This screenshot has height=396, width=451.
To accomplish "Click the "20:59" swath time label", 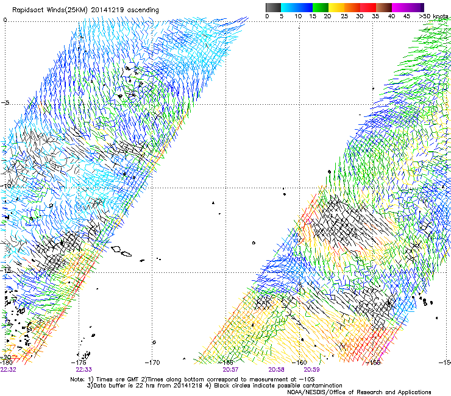I will click(x=312, y=370).
